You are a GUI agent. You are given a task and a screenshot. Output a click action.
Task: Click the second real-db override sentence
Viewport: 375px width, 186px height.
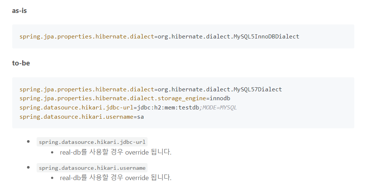116,178
